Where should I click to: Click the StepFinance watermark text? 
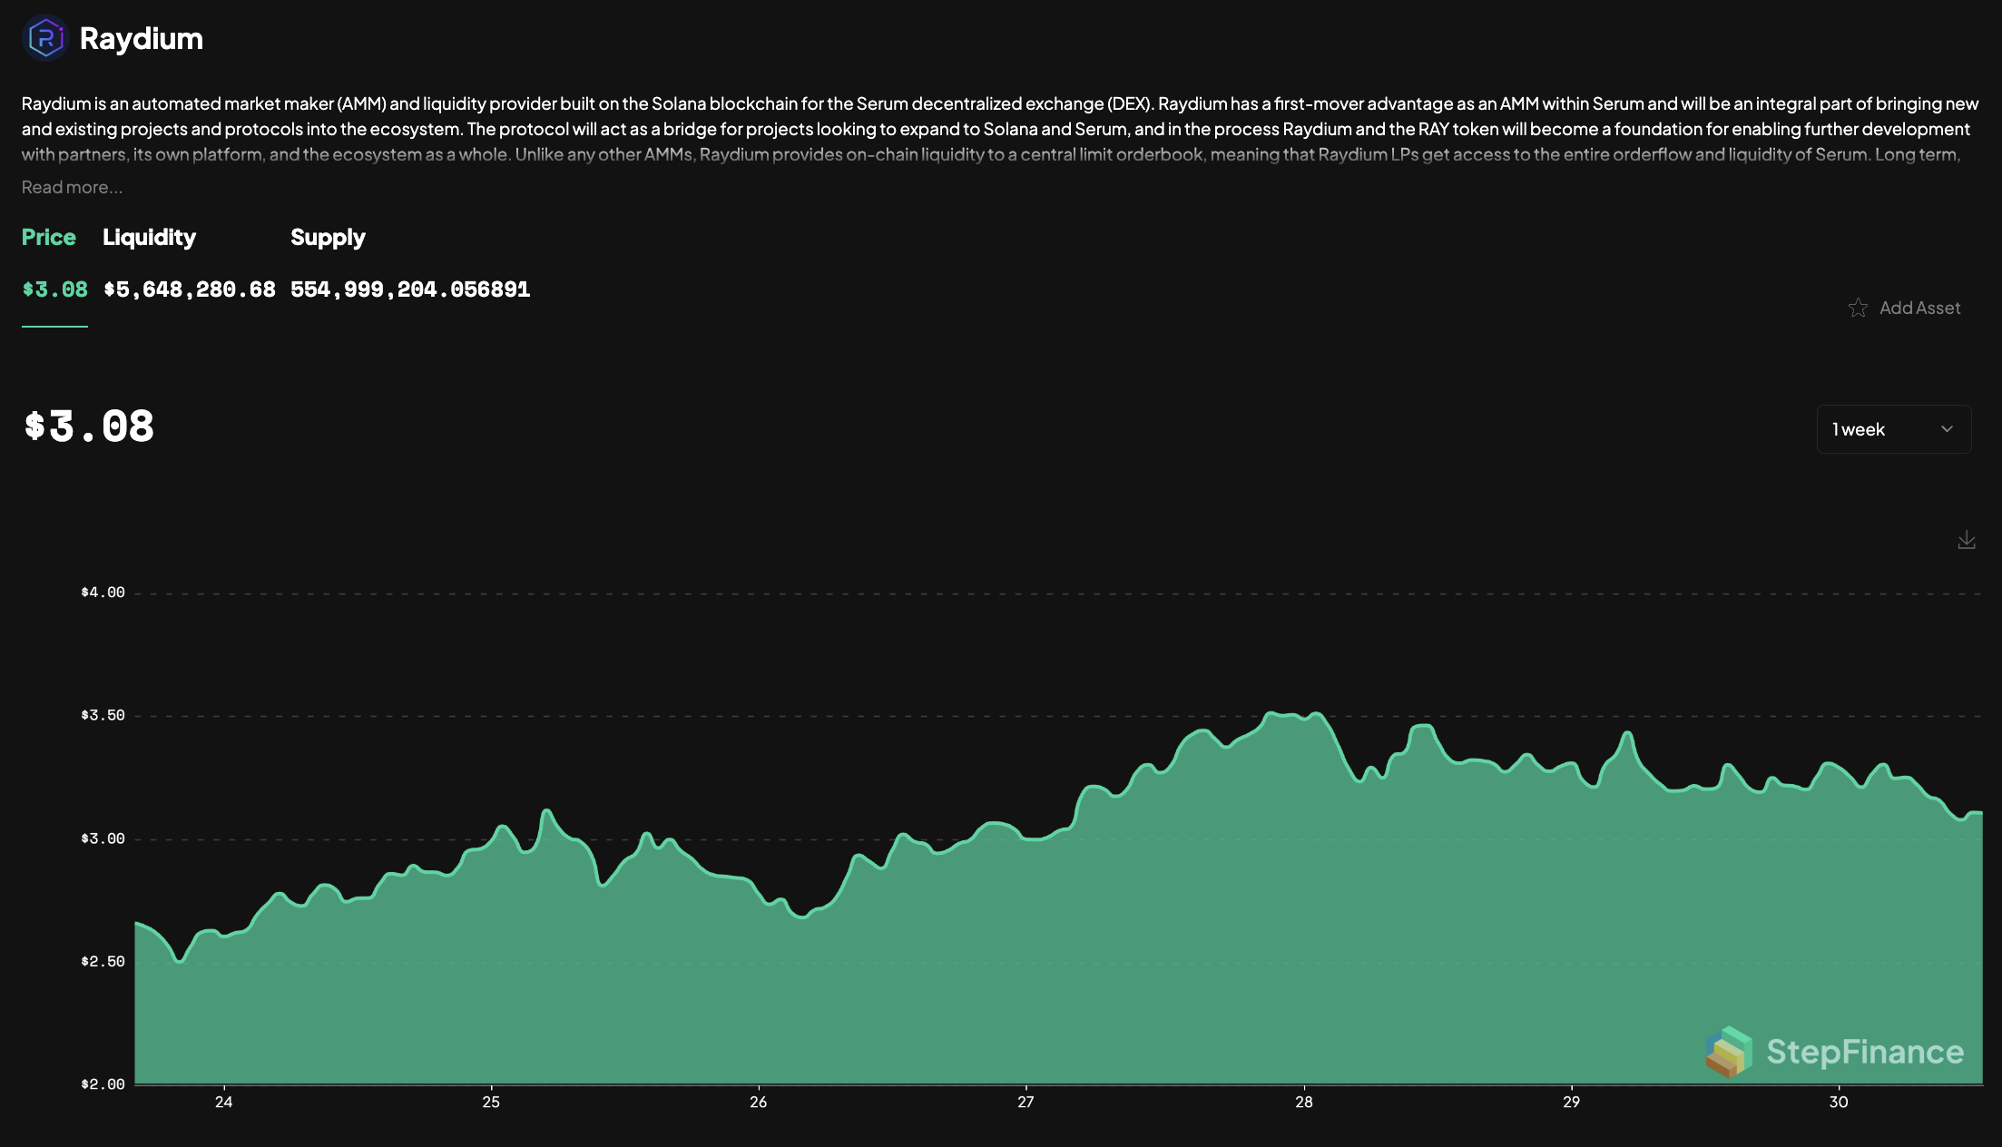click(x=1865, y=1051)
